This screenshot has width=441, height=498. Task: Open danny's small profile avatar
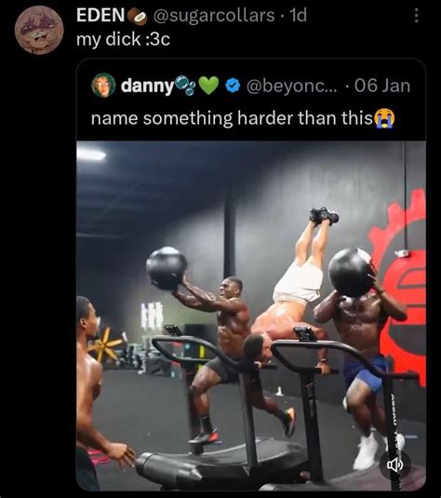103,85
